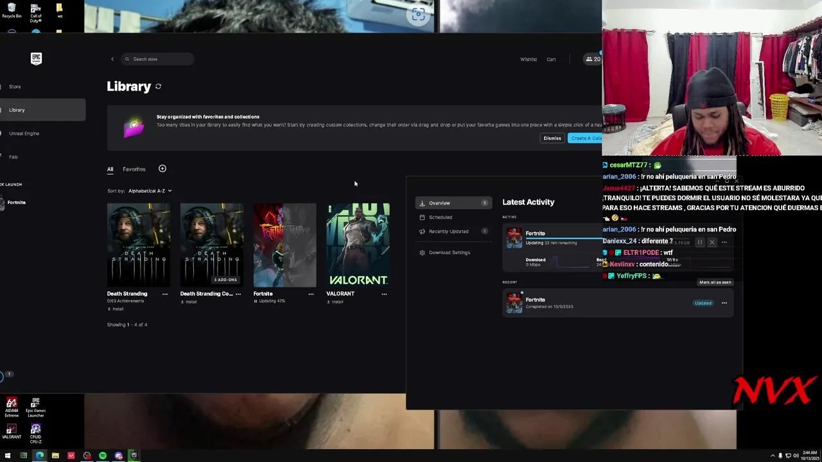Click the 3 ADD-ONS badge

pos(225,280)
